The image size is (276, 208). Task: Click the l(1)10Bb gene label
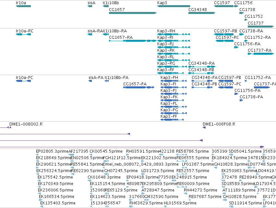coord(111,3)
